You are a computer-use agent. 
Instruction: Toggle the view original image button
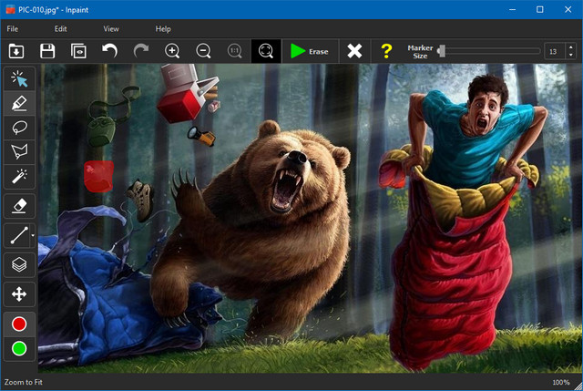(78, 51)
